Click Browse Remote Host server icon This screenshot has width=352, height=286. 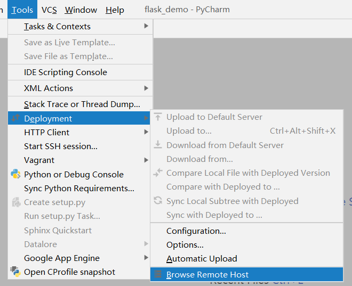pyautogui.click(x=158, y=274)
